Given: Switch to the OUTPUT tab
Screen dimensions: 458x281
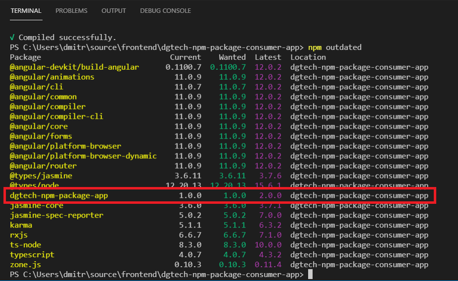Looking at the screenshot, I should coord(113,10).
